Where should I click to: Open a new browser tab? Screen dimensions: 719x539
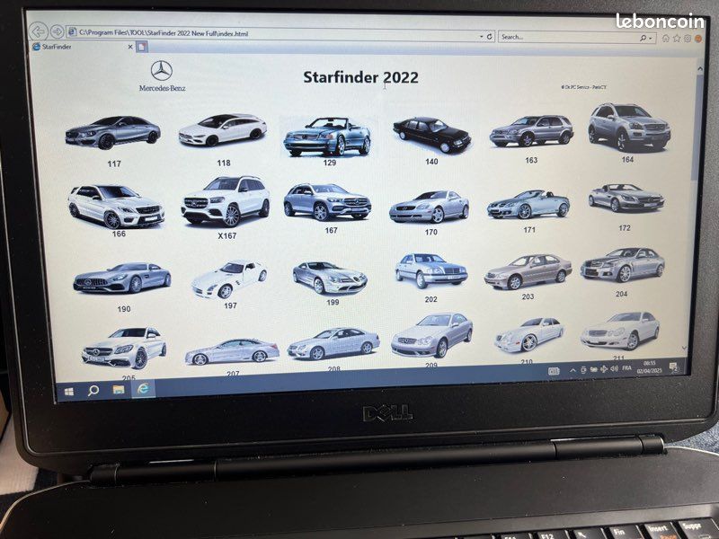(142, 47)
